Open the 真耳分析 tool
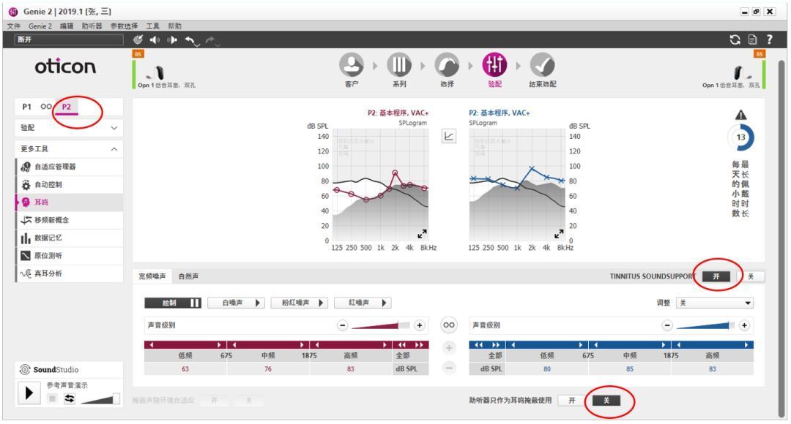 pyautogui.click(x=70, y=273)
